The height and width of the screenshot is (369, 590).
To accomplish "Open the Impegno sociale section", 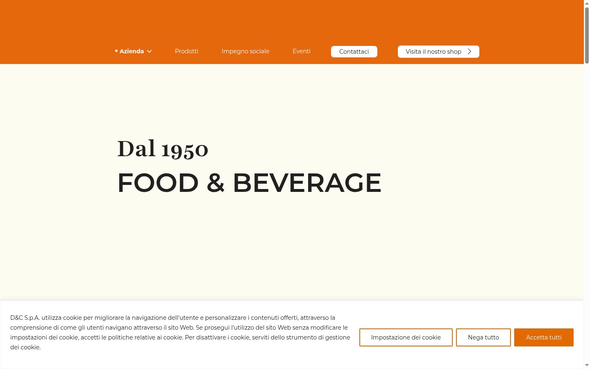I will [x=245, y=51].
